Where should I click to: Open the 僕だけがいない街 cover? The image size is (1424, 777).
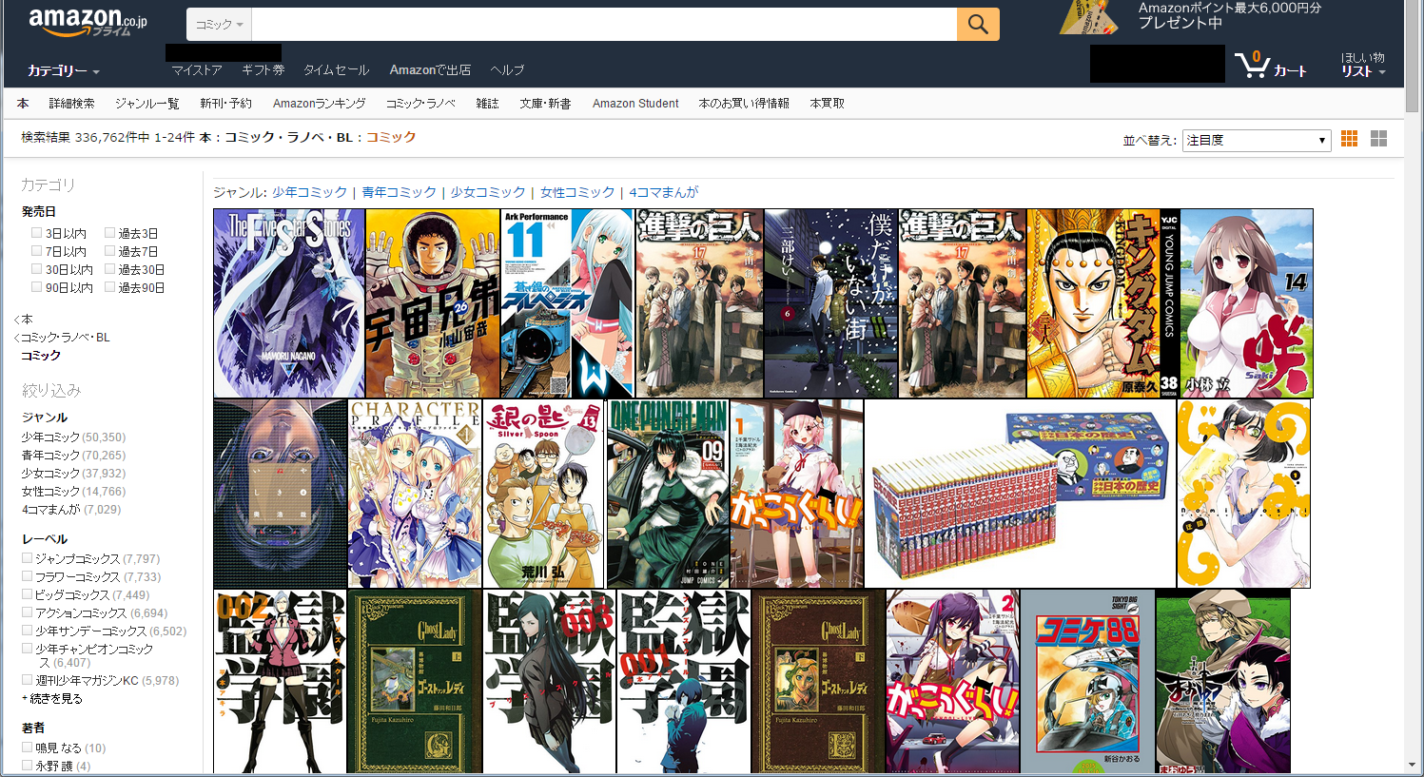pyautogui.click(x=831, y=303)
